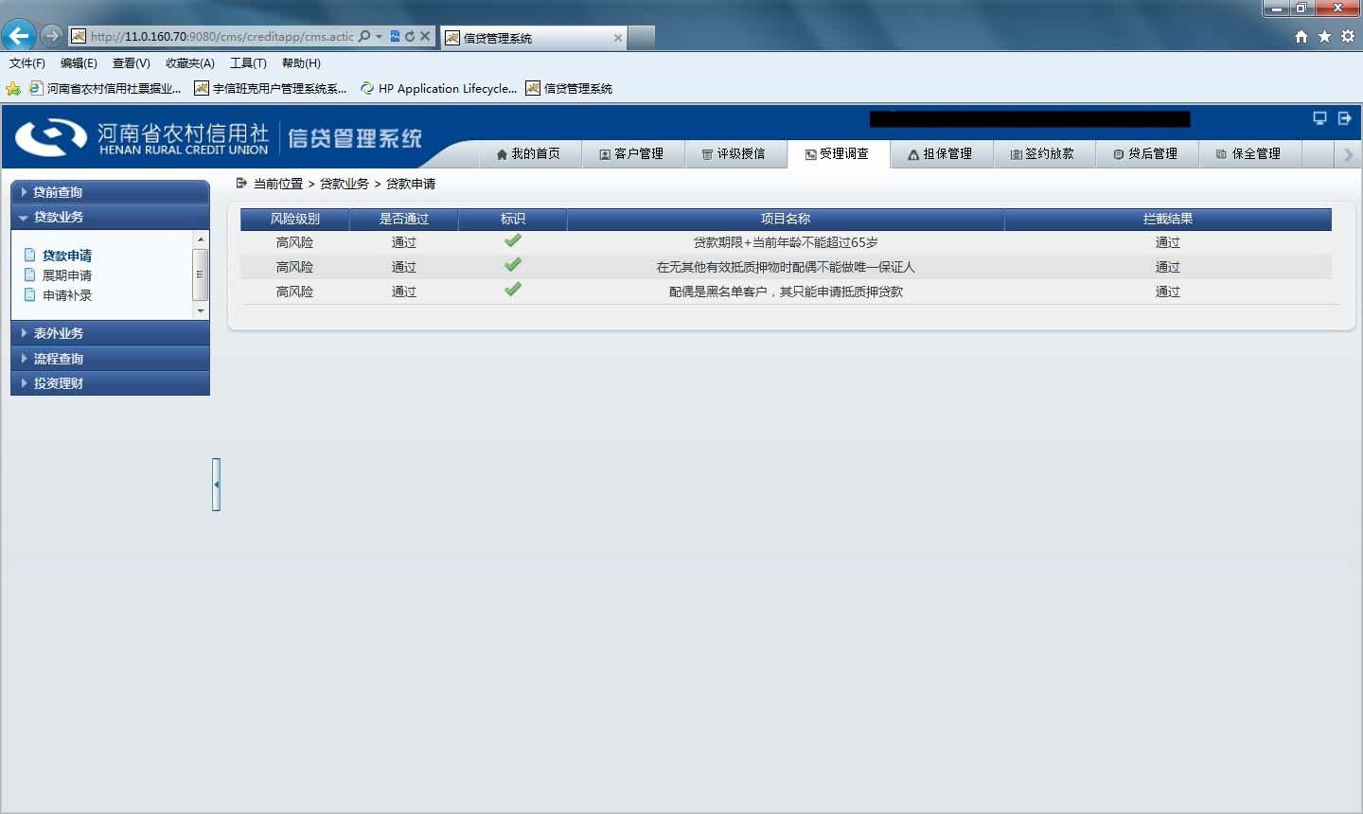Open favorites star icon at top right
Image resolution: width=1363 pixels, height=814 pixels.
1324,36
